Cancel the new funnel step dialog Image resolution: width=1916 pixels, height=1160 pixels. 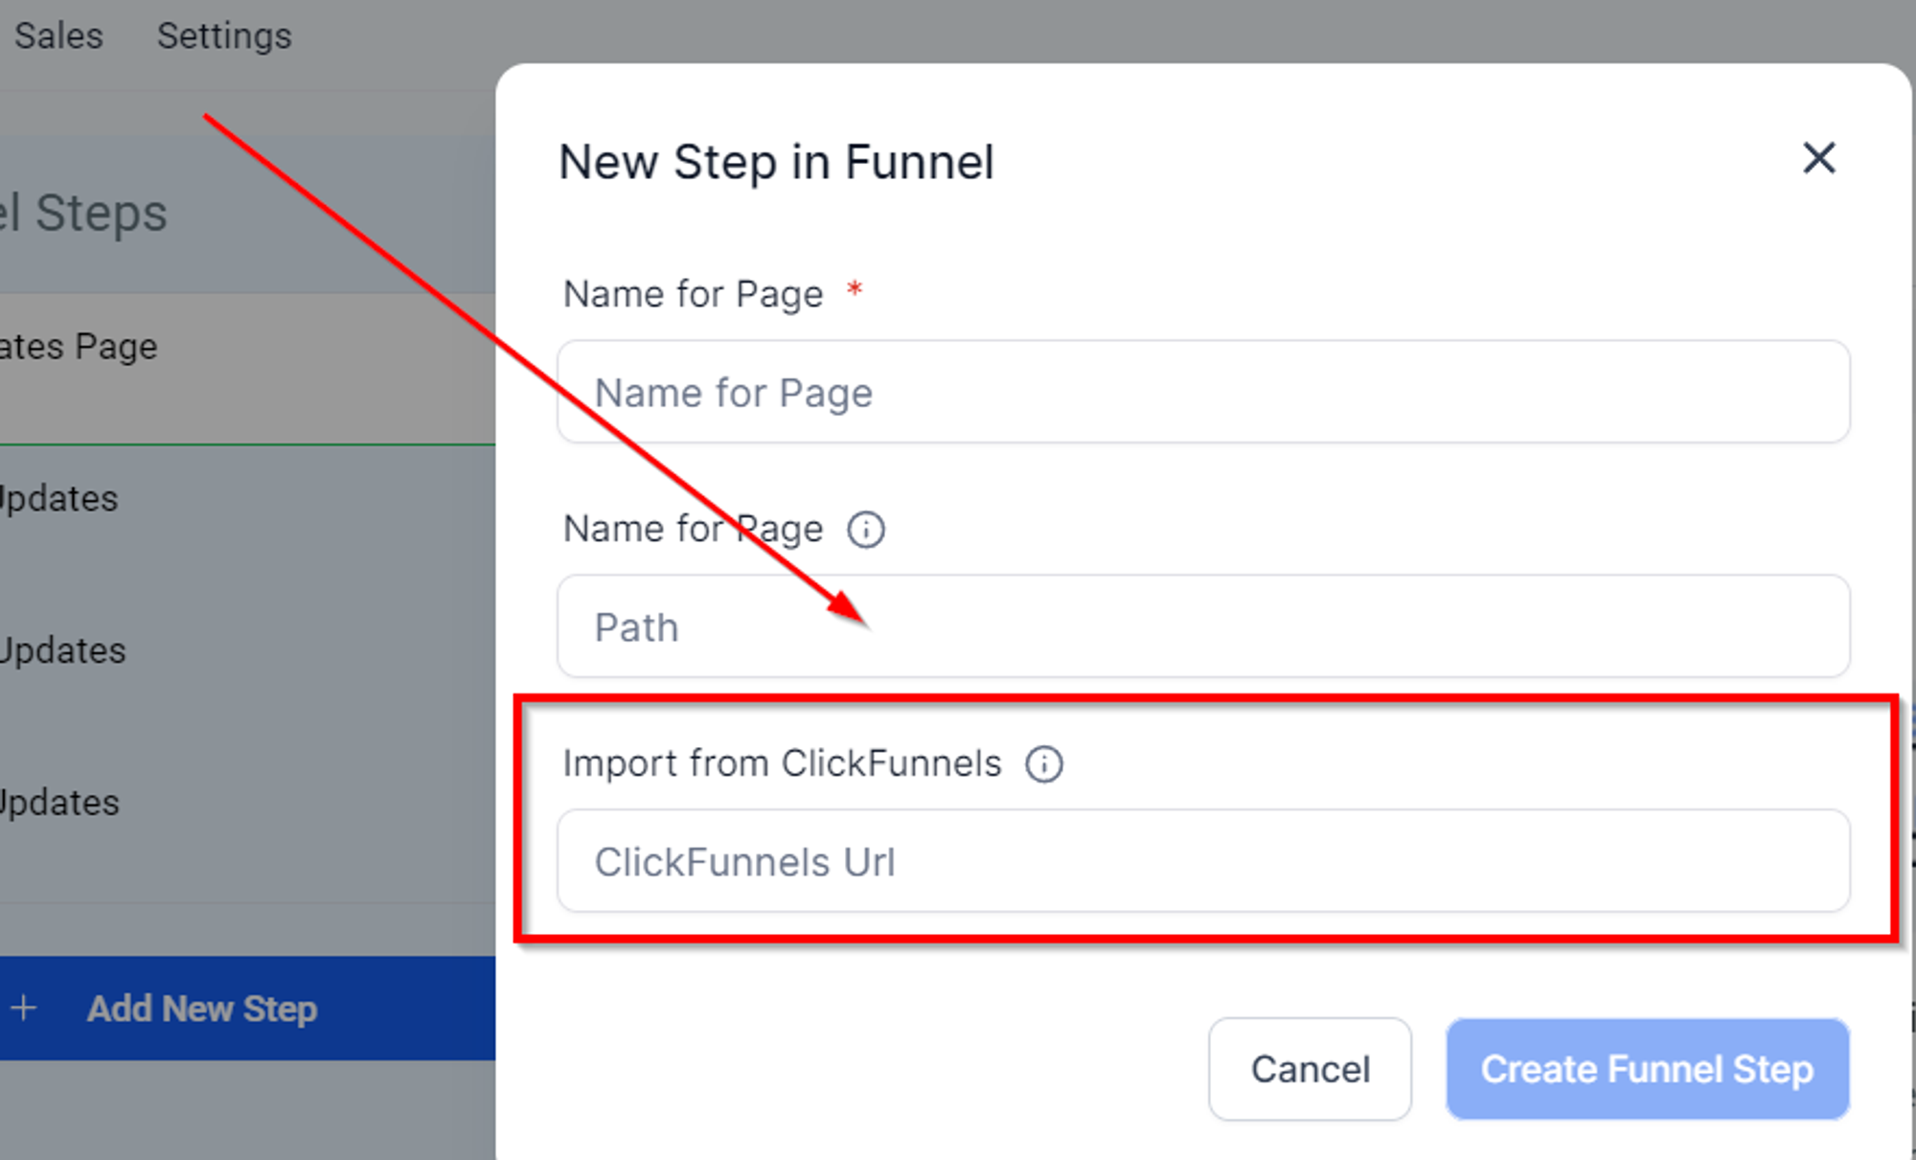pos(1310,1069)
